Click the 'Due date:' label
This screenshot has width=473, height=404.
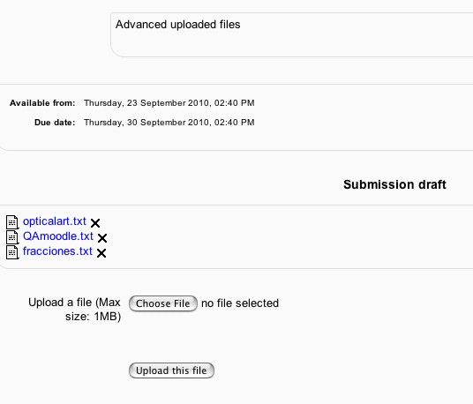[55, 123]
